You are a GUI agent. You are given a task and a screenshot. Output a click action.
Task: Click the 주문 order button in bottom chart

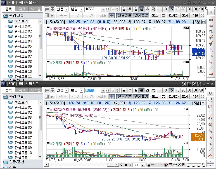coord(195,96)
